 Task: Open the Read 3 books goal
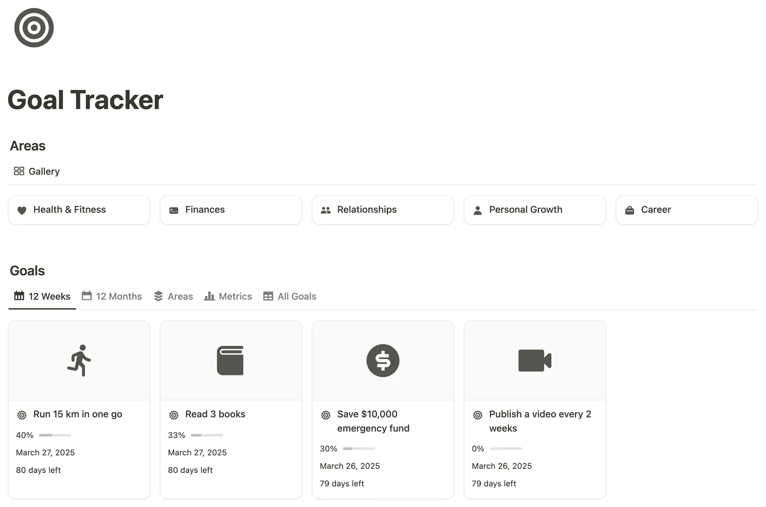click(x=215, y=414)
